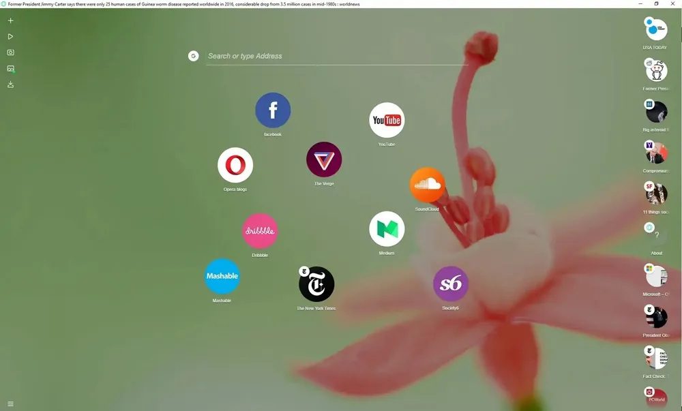Click the player icon in left sidebar
Image resolution: width=682 pixels, height=411 pixels.
[x=10, y=37]
